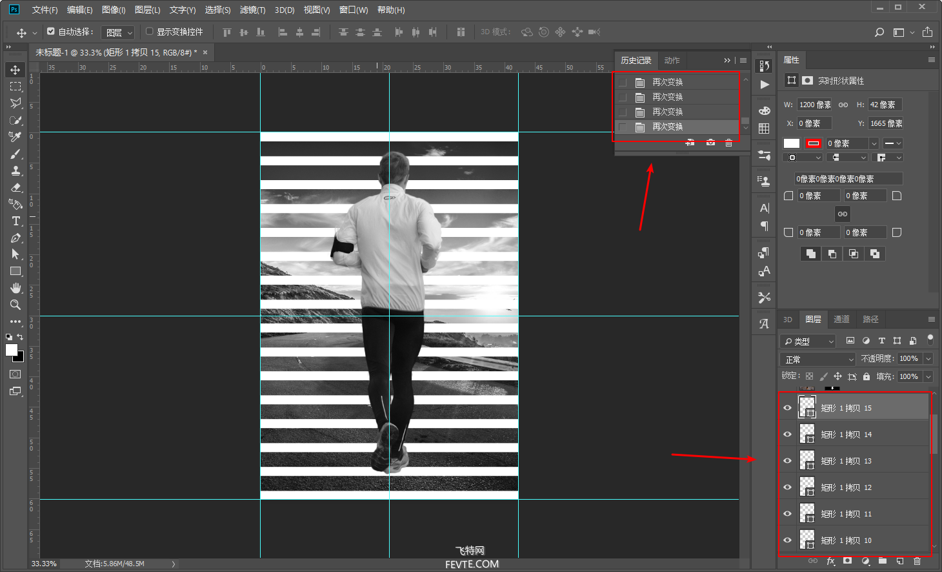Screen dimensions: 942x572
Task: Toggle the 自动选择 checkbox
Action: (51, 32)
